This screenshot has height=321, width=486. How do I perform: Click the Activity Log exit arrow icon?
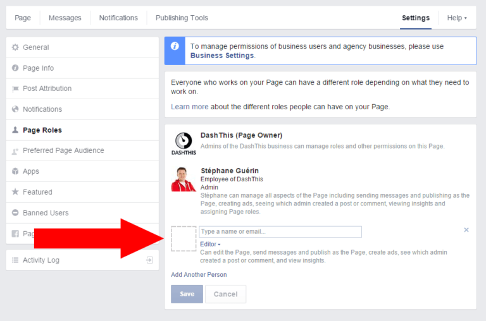(149, 260)
